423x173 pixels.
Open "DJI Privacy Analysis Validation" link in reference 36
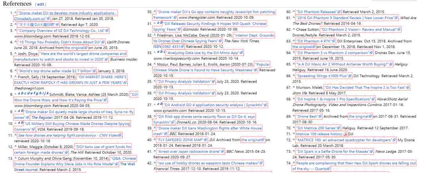[186, 93]
